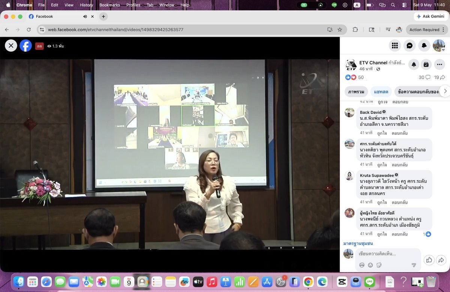The image size is (450, 292).
Task: Save the video with the bookmark icon
Action: point(426,64)
